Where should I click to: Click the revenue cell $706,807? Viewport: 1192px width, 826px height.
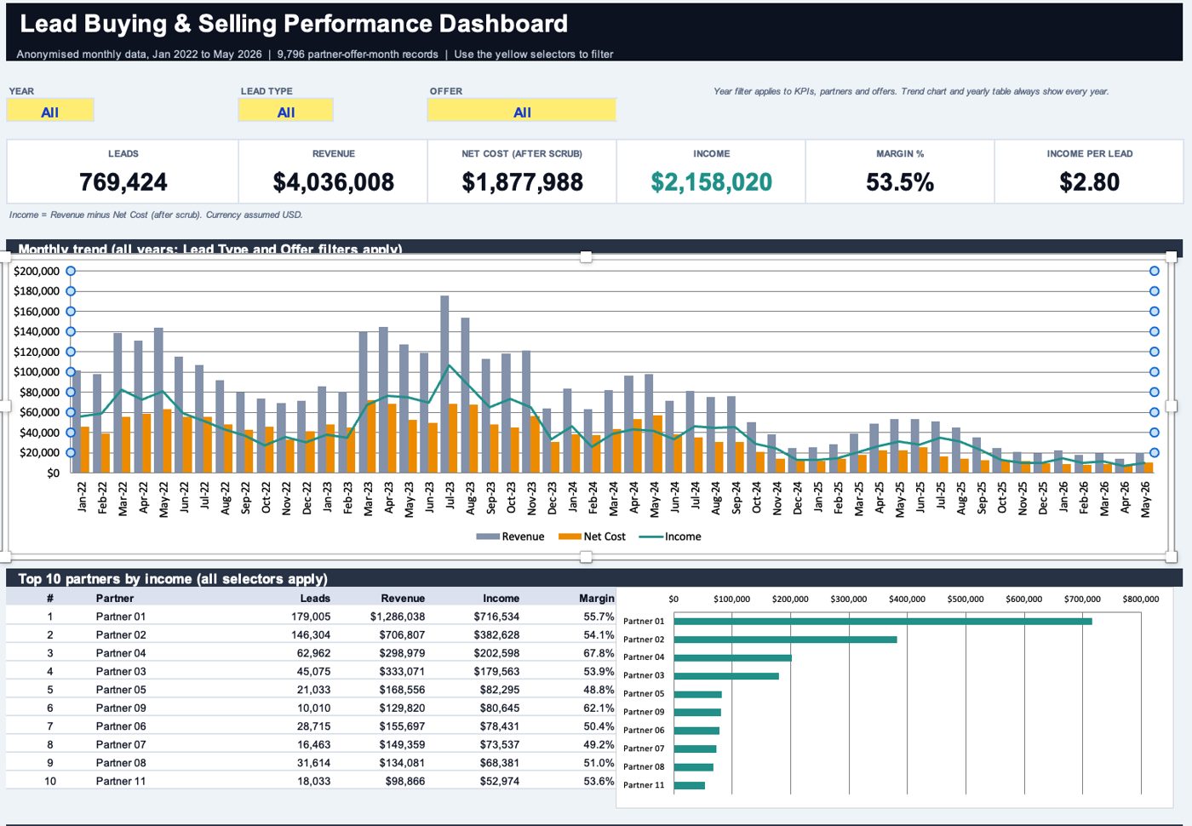[x=402, y=635]
